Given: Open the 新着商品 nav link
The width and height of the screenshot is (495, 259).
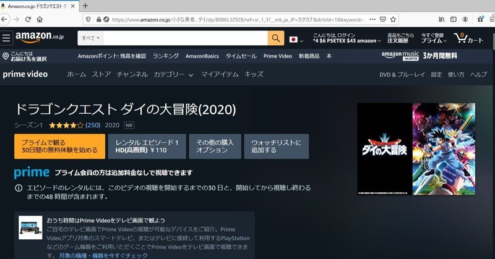Looking at the screenshot, I should tap(309, 56).
